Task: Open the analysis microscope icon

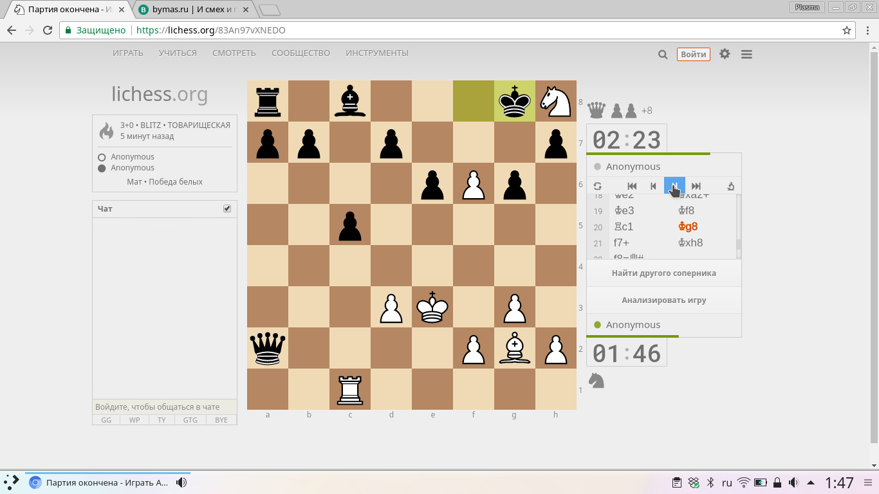Action: [x=730, y=186]
